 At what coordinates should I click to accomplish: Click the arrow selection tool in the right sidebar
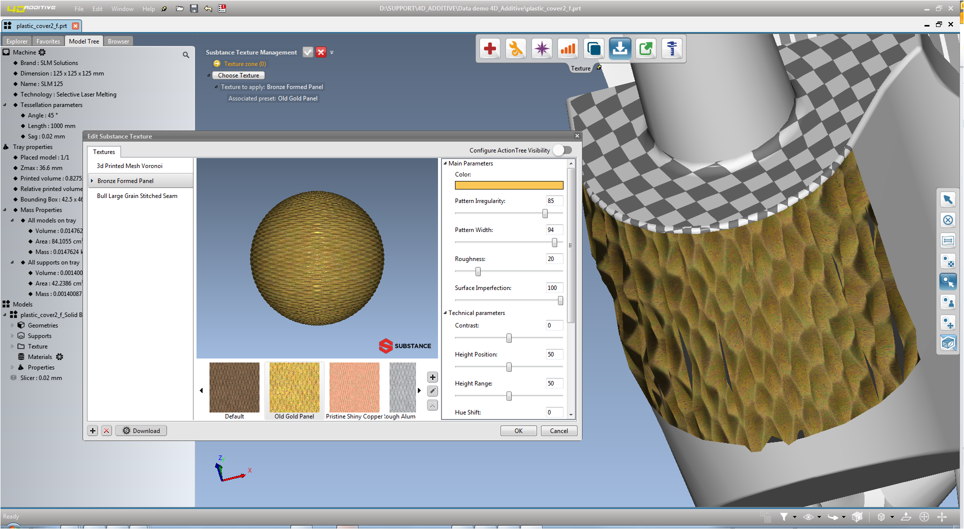948,199
